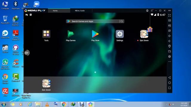Select the Recycle Bin desktop icon
191x107 pixels.
pos(5,20)
